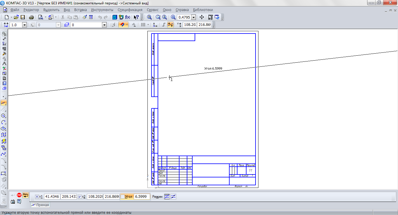Viewport: 398px width, 215px height.
Task: Click the т1 X coordinate field 41.4346
Action: click(x=52, y=197)
